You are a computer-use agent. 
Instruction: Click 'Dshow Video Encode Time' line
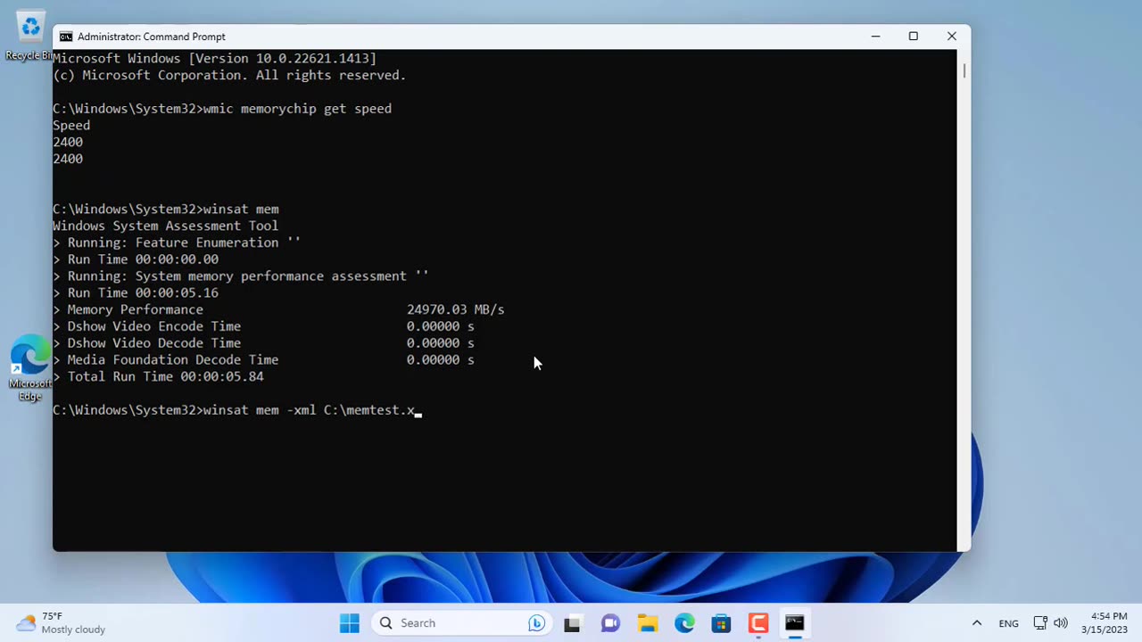coord(263,326)
